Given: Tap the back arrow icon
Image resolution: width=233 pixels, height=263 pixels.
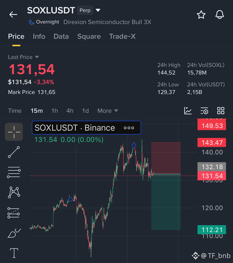Looking at the screenshot, I should [13, 14].
